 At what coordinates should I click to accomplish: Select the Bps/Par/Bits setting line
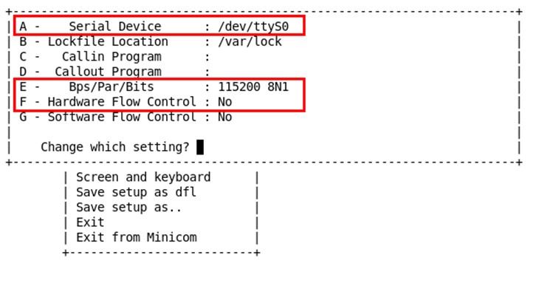click(x=154, y=86)
